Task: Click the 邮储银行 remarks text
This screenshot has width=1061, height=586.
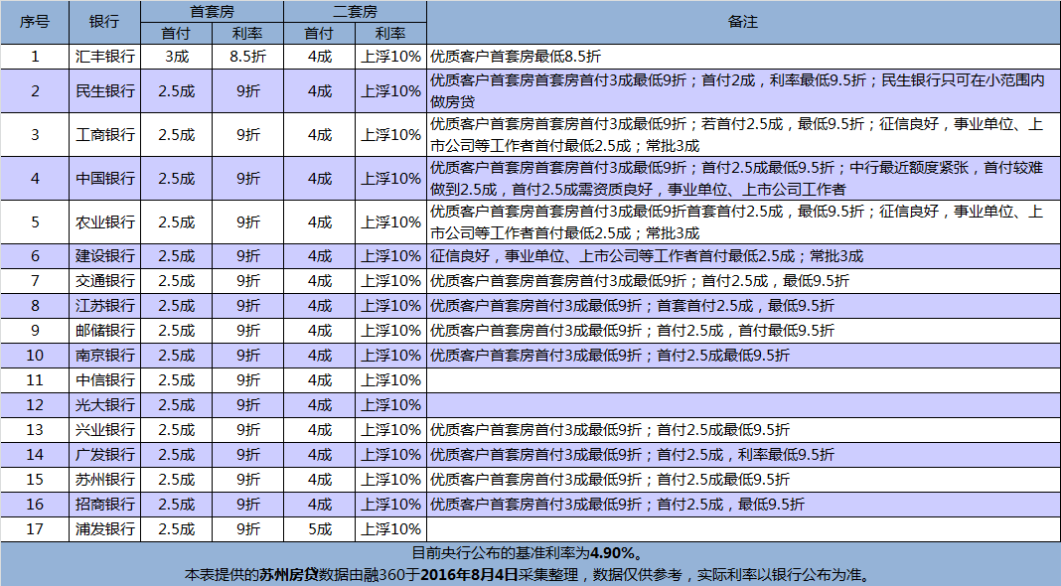Action: coord(632,330)
